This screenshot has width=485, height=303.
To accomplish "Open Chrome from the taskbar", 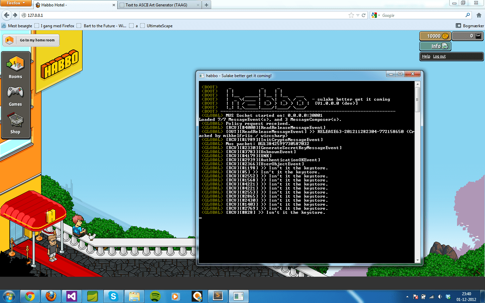I will coord(30,296).
